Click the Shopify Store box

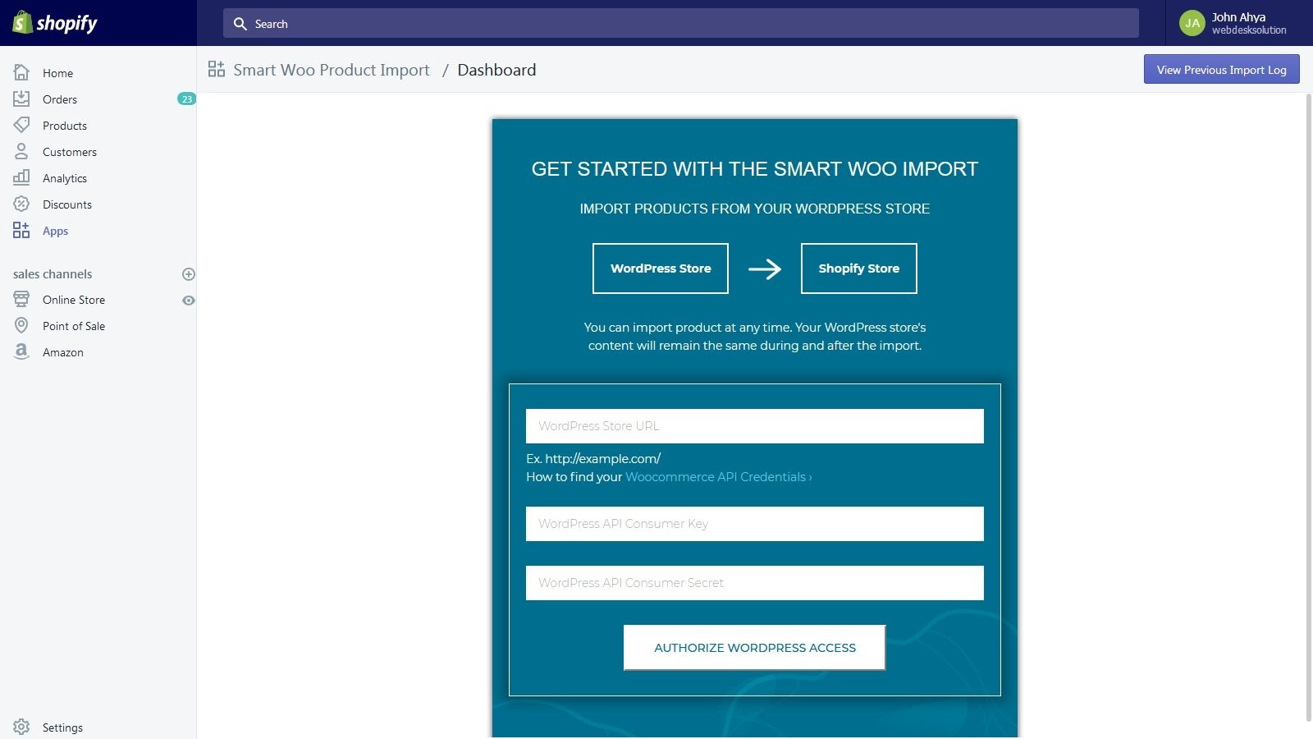(x=859, y=269)
